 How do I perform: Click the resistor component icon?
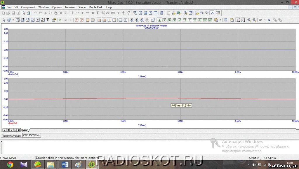coord(78,13)
